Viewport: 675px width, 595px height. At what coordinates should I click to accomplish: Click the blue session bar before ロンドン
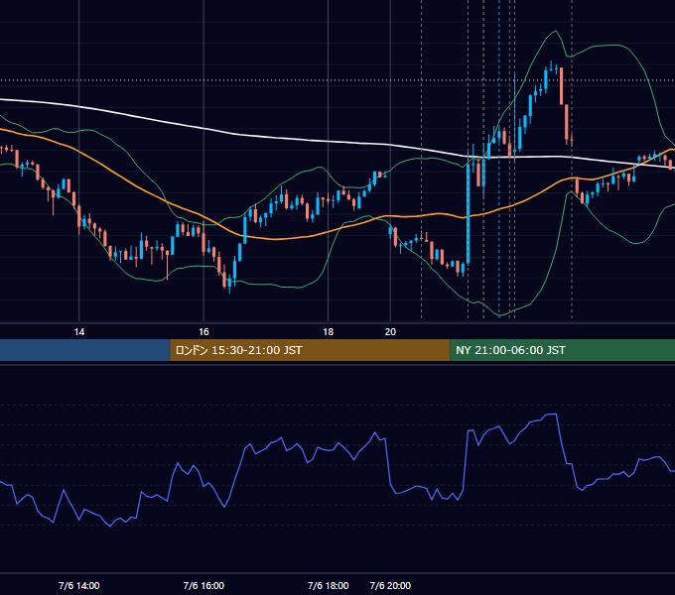pyautogui.click(x=85, y=350)
